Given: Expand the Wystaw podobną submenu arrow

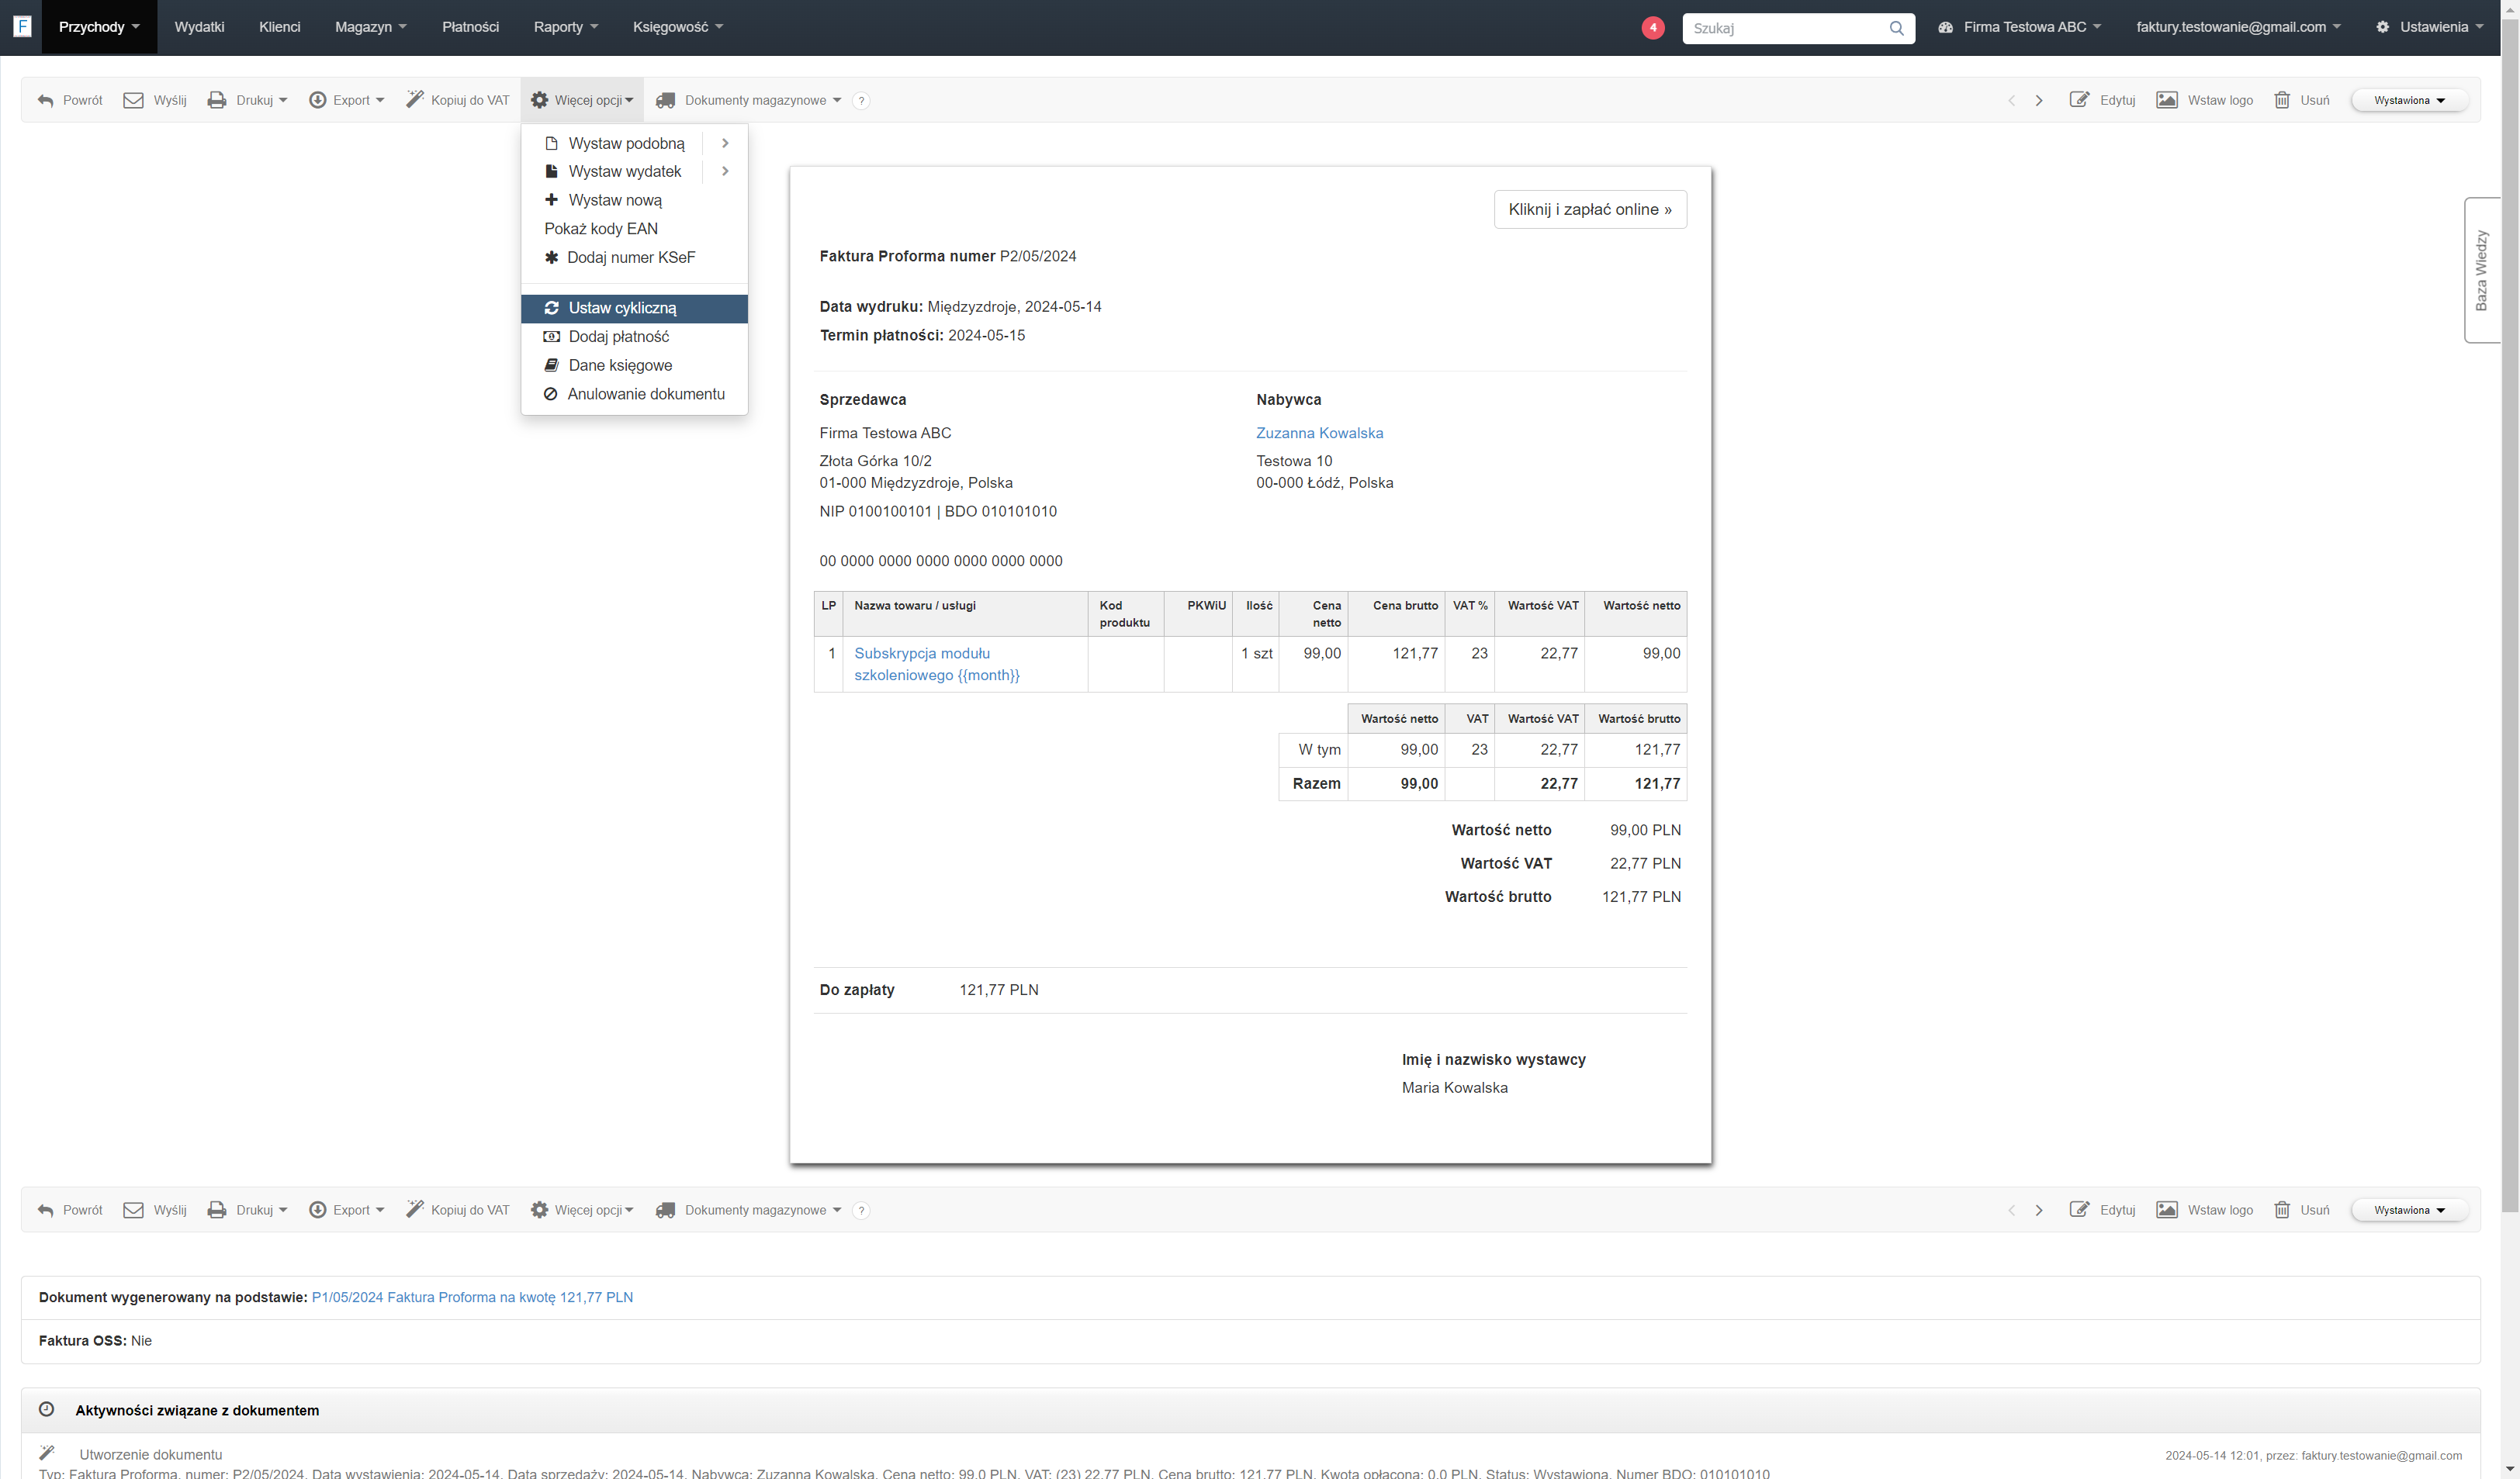Looking at the screenshot, I should pos(725,143).
